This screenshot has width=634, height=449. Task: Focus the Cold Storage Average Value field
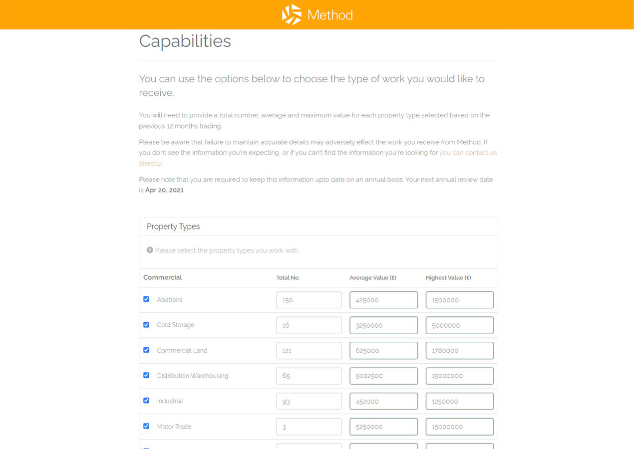(x=384, y=325)
